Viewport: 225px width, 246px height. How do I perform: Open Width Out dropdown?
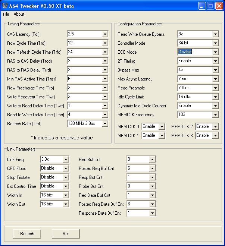tap(66, 204)
